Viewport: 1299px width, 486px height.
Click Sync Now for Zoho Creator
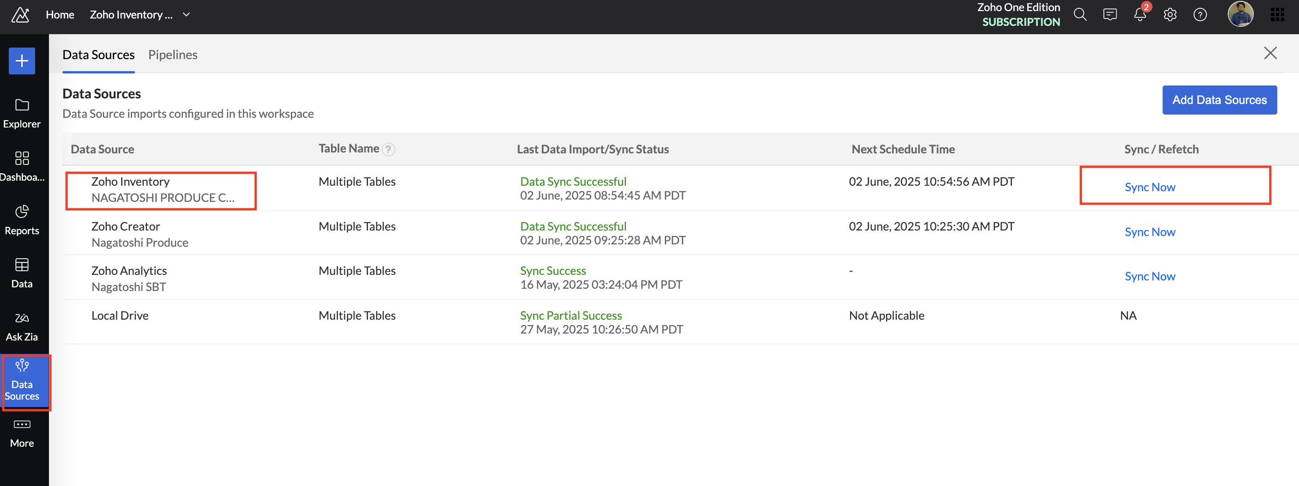[1150, 232]
